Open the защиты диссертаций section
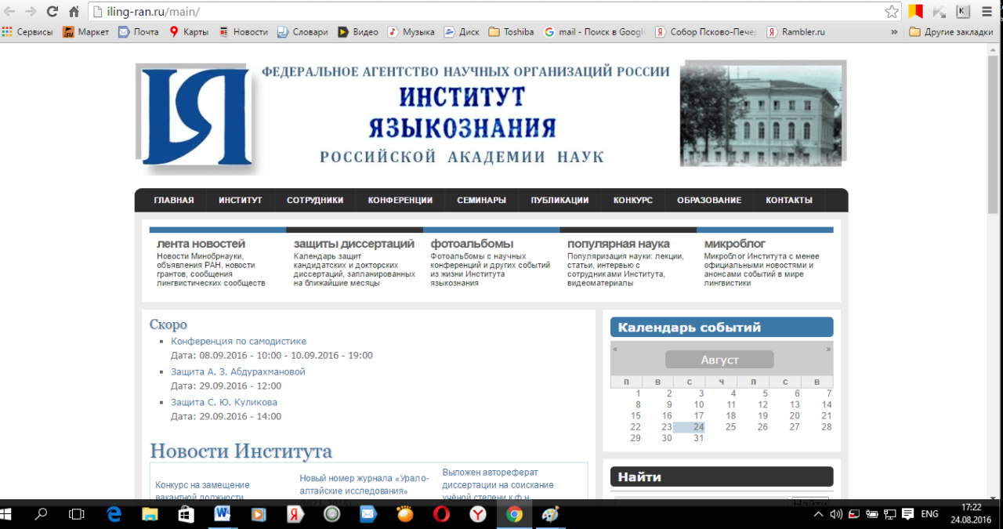1003x529 pixels. pos(353,244)
